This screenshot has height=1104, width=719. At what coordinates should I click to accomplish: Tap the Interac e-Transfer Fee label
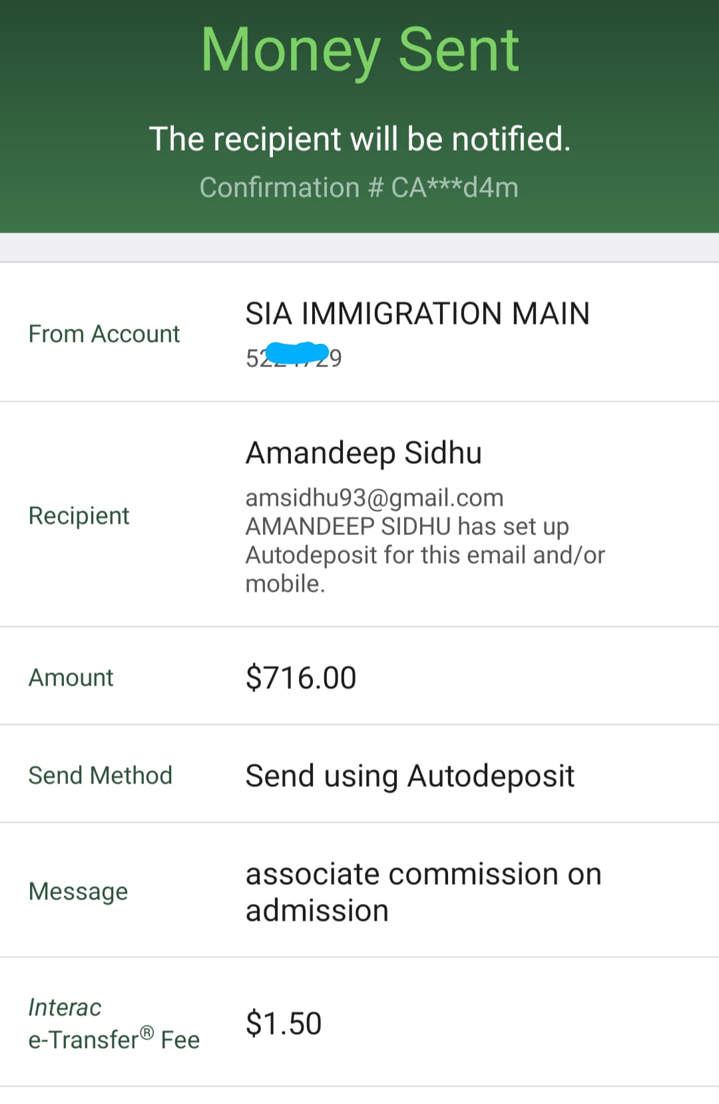click(114, 1023)
